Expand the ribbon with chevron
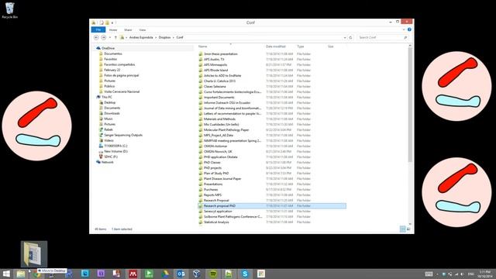The image size is (496, 279). (404, 29)
